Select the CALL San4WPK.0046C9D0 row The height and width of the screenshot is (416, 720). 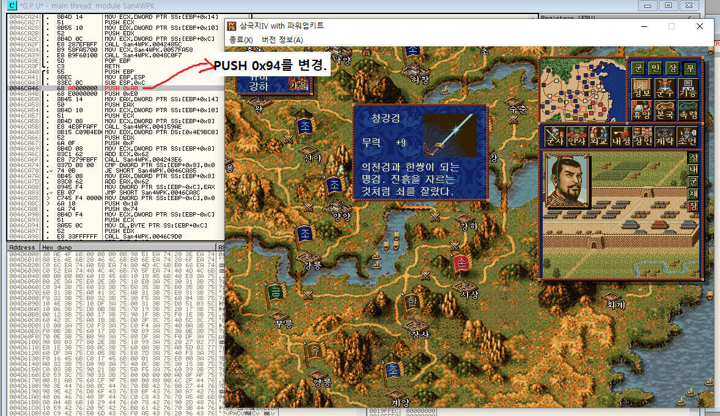[x=116, y=237]
